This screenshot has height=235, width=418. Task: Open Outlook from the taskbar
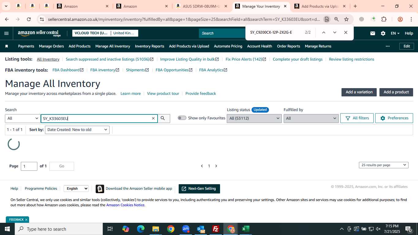pyautogui.click(x=201, y=229)
